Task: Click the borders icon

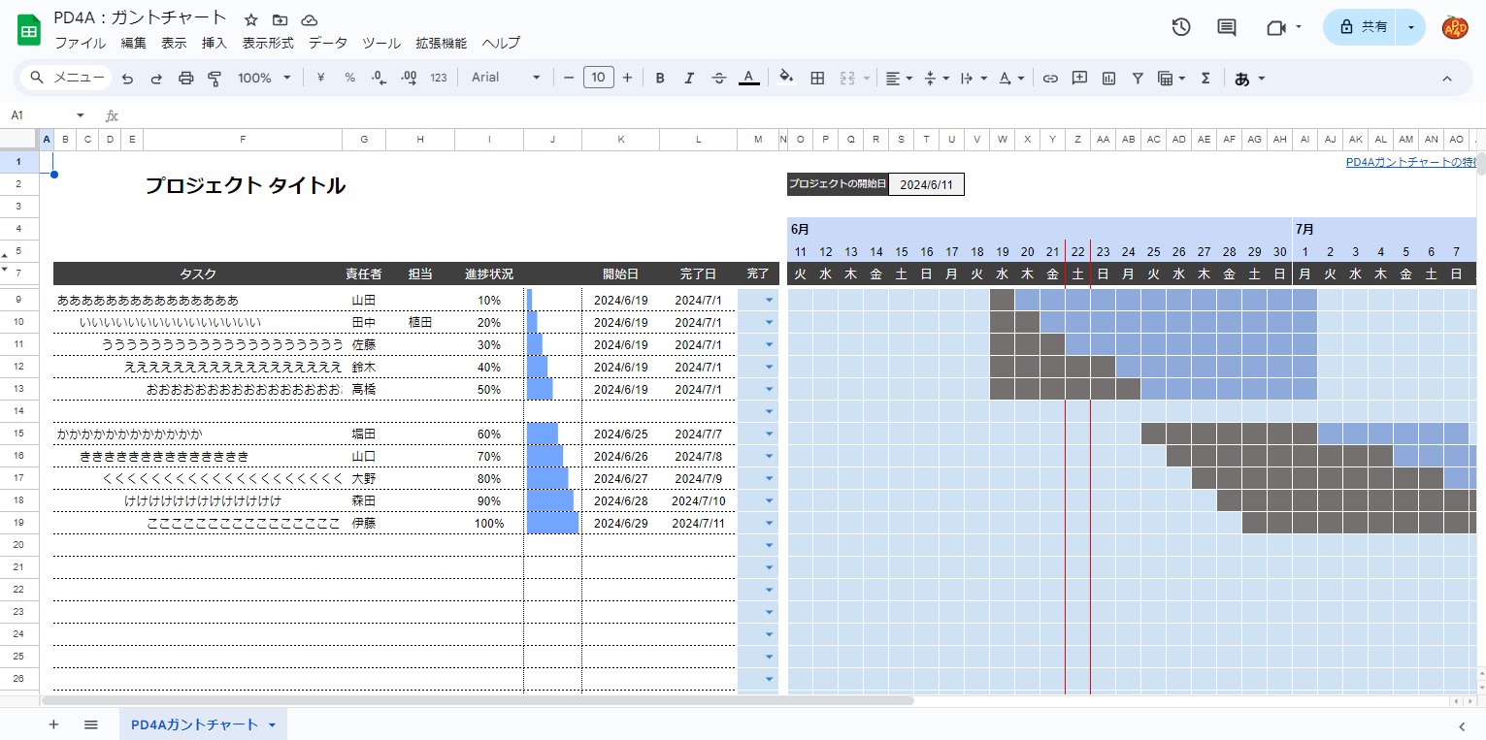Action: pos(817,79)
